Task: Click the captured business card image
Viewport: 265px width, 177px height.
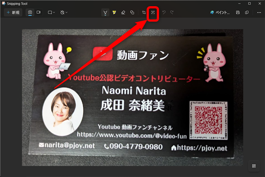Action: tap(132, 98)
